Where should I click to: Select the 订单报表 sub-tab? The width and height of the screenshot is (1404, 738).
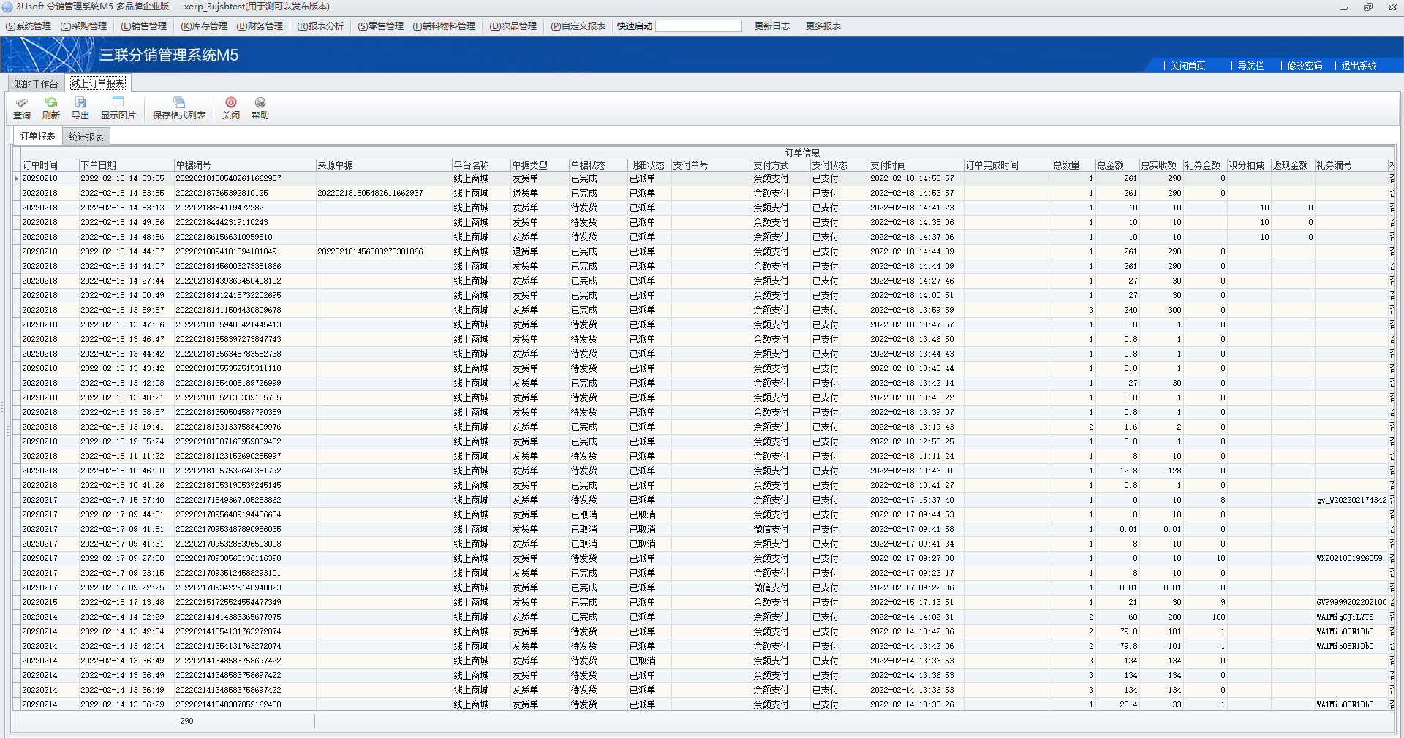pos(37,136)
